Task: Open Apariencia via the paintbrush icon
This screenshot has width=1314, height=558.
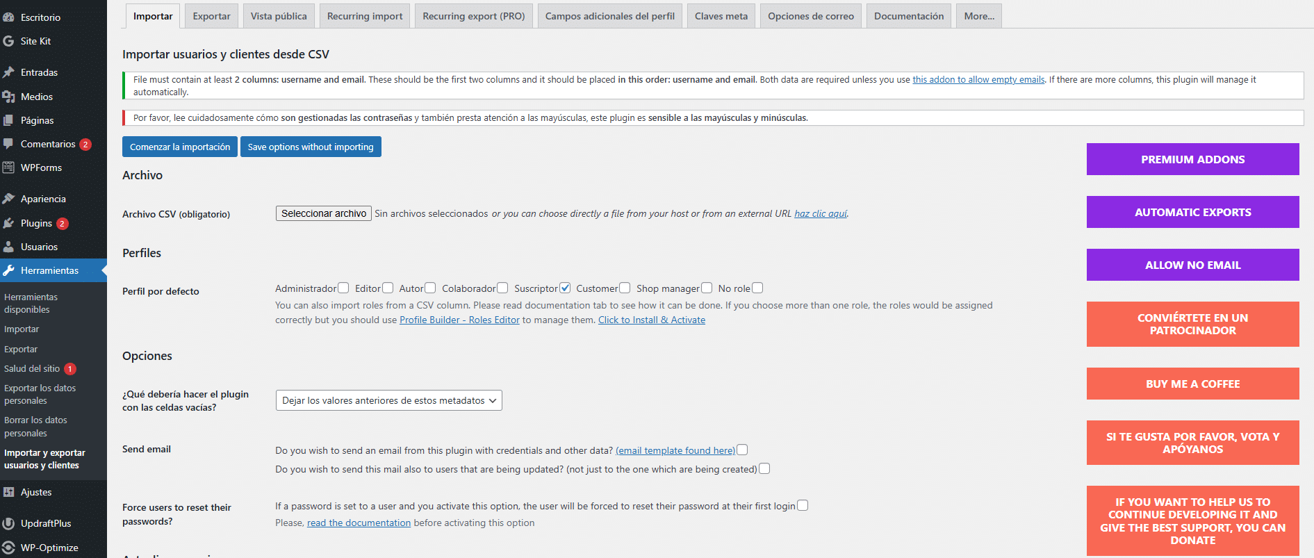Action: 8,199
